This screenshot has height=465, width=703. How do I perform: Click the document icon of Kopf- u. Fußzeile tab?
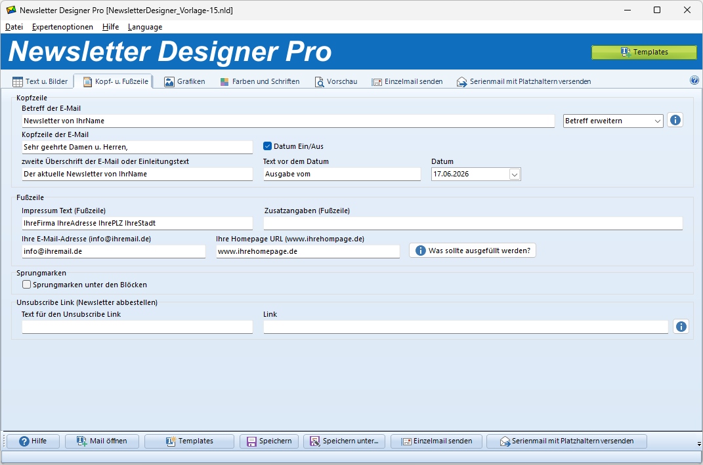coord(87,81)
